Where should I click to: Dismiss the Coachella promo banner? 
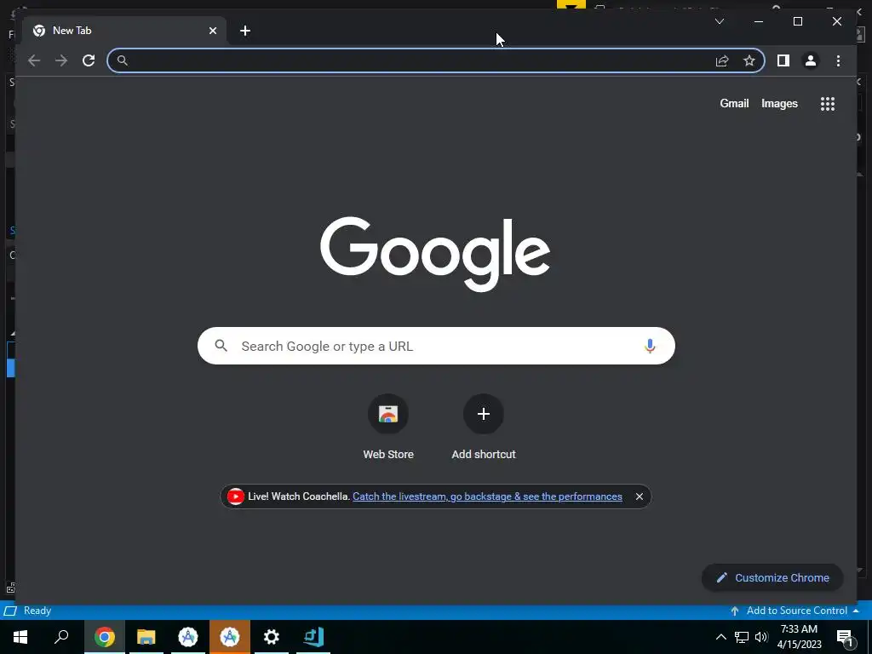[639, 496]
